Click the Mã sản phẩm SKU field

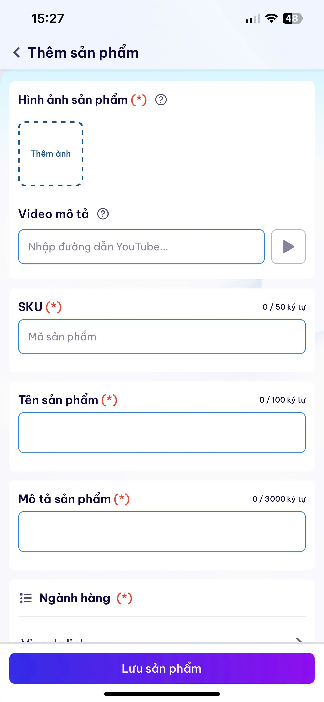(x=162, y=337)
